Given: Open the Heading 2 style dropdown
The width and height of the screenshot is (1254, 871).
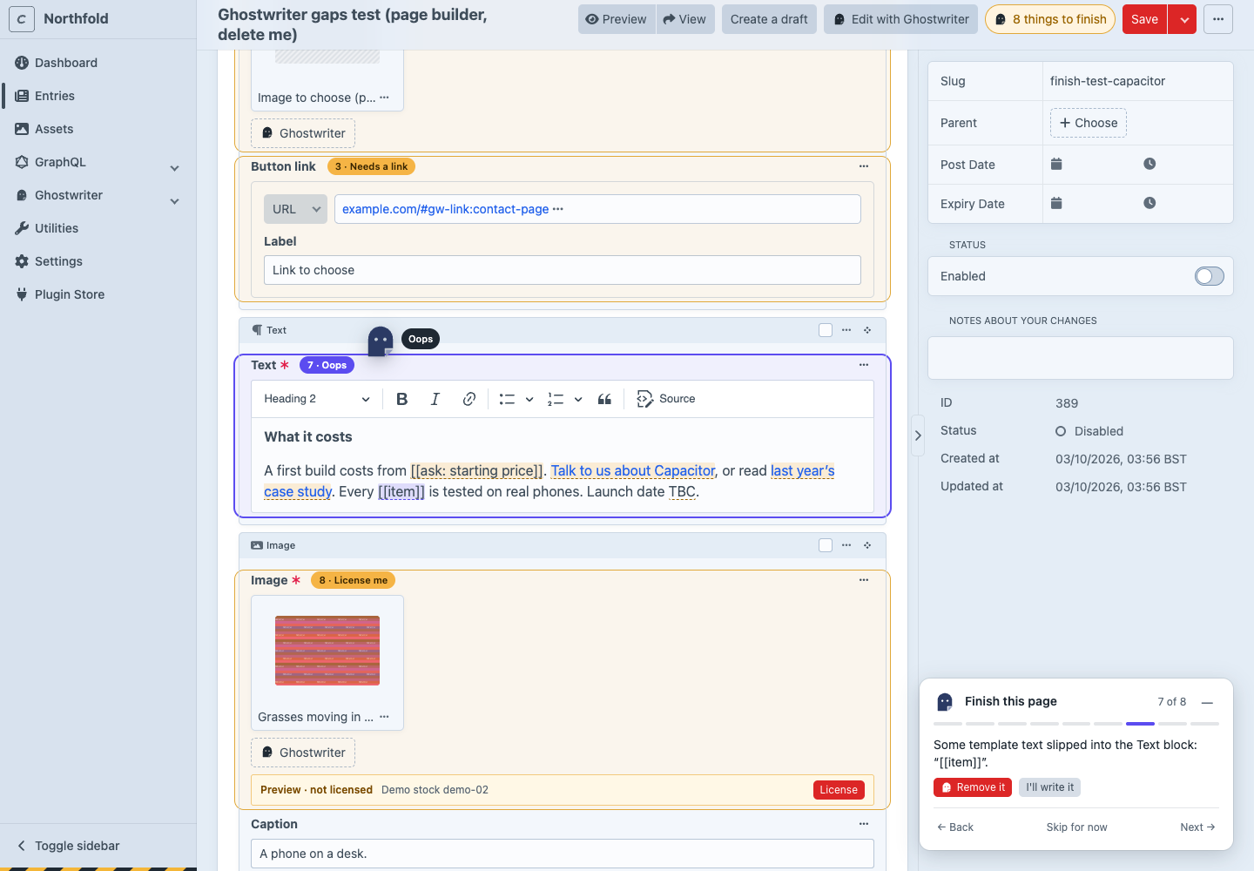Looking at the screenshot, I should (317, 399).
